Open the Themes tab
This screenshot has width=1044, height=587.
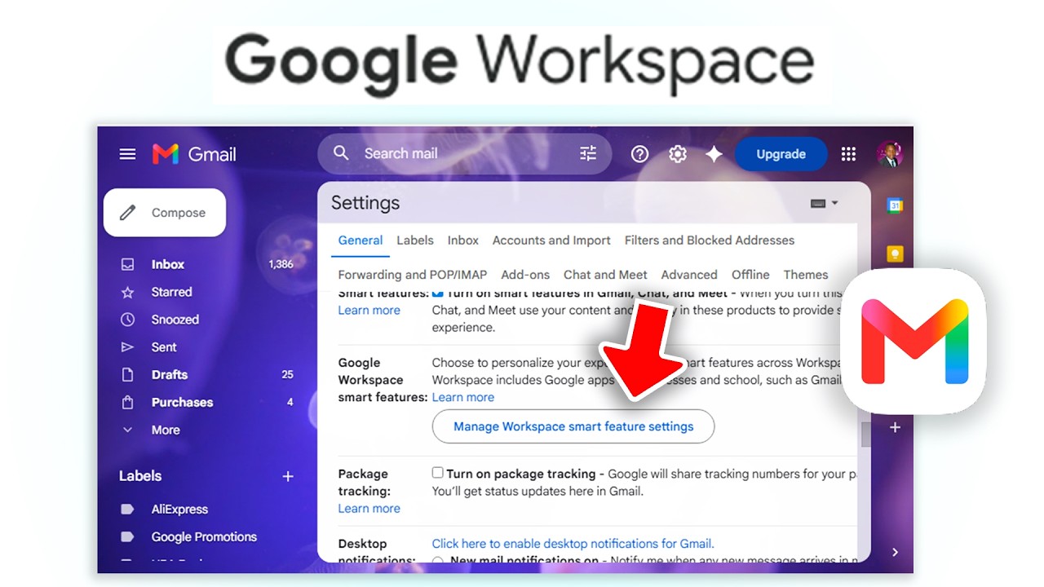coord(806,275)
